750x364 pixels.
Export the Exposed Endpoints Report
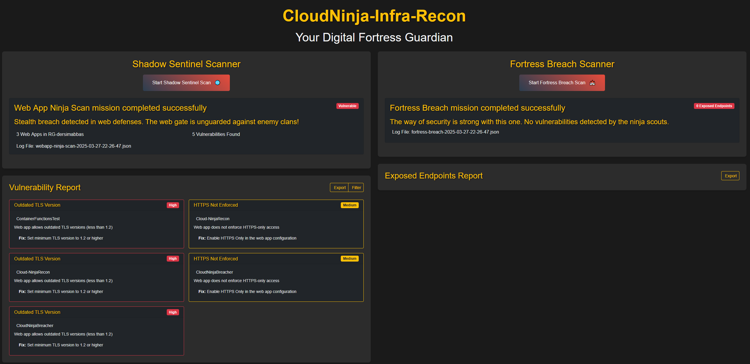click(x=730, y=176)
